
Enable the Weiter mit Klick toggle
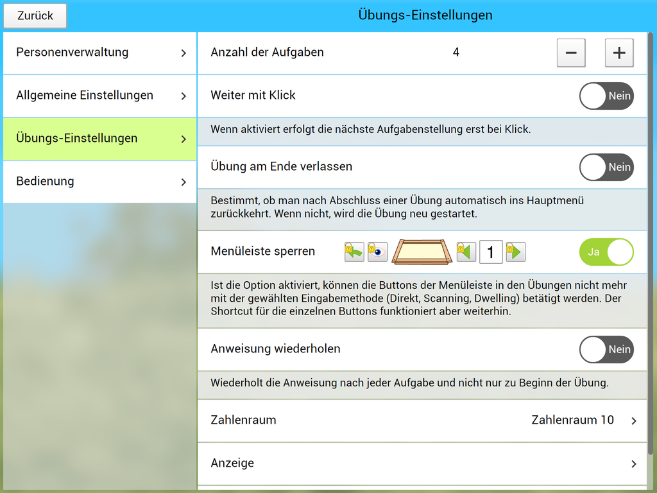[x=606, y=96]
